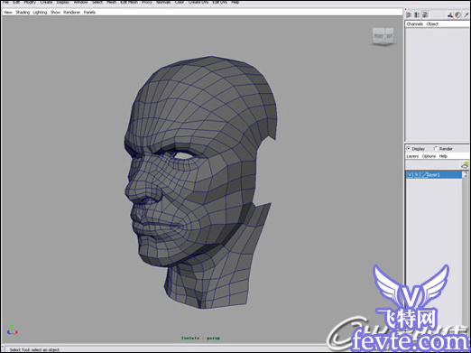Open the View panel menu
The image size is (471, 353).
pos(8,13)
